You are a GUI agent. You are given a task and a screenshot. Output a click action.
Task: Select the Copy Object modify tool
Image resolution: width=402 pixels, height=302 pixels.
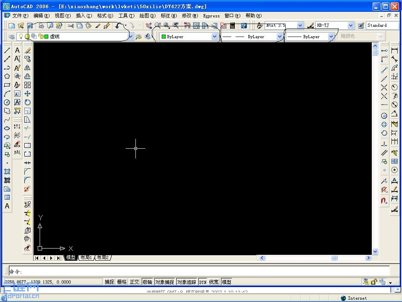pyautogui.click(x=27, y=59)
